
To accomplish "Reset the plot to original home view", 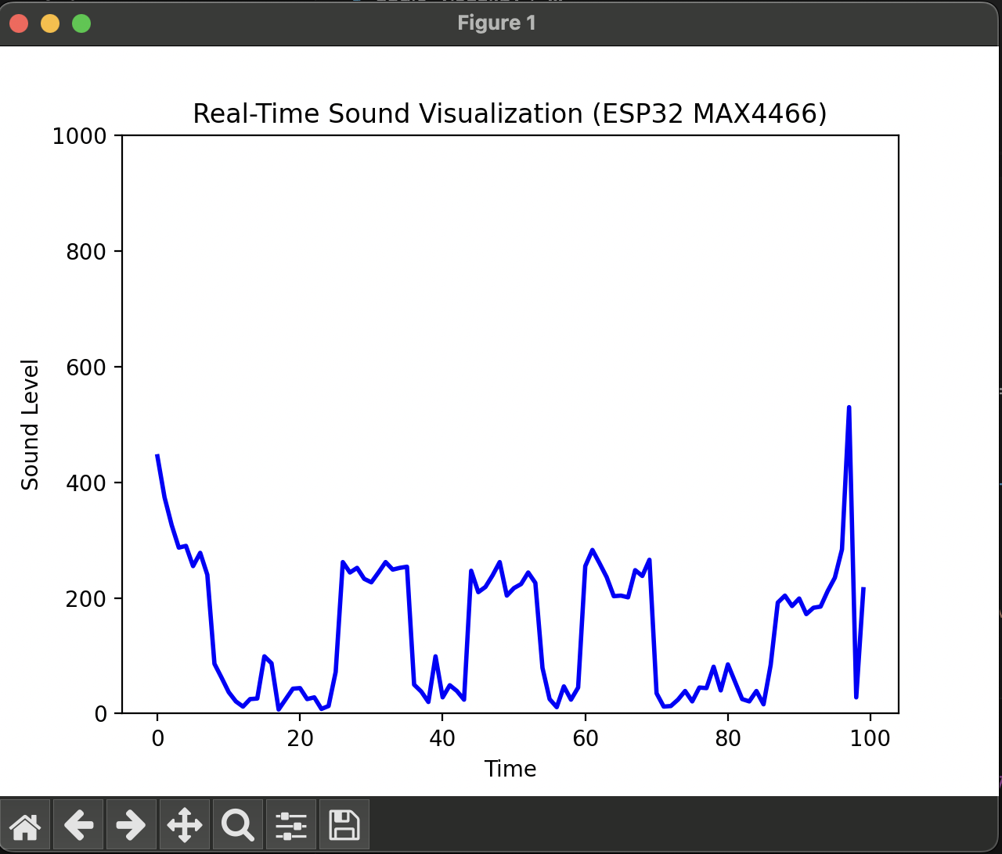I will [x=25, y=824].
